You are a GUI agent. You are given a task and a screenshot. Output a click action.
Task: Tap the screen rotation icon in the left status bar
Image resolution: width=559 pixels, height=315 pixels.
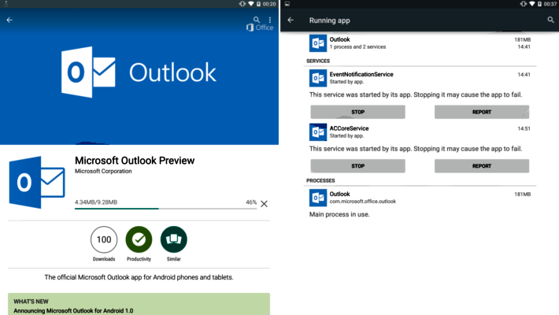point(242,4)
